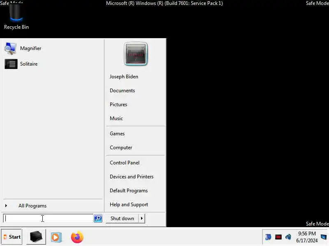
Task: Click the Show desktop tray icon
Action: pyautogui.click(x=324, y=237)
